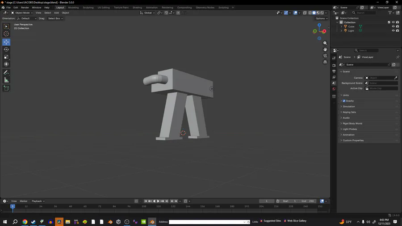Click the current frame marker at 1
This screenshot has width=402, height=226.
[13, 206]
